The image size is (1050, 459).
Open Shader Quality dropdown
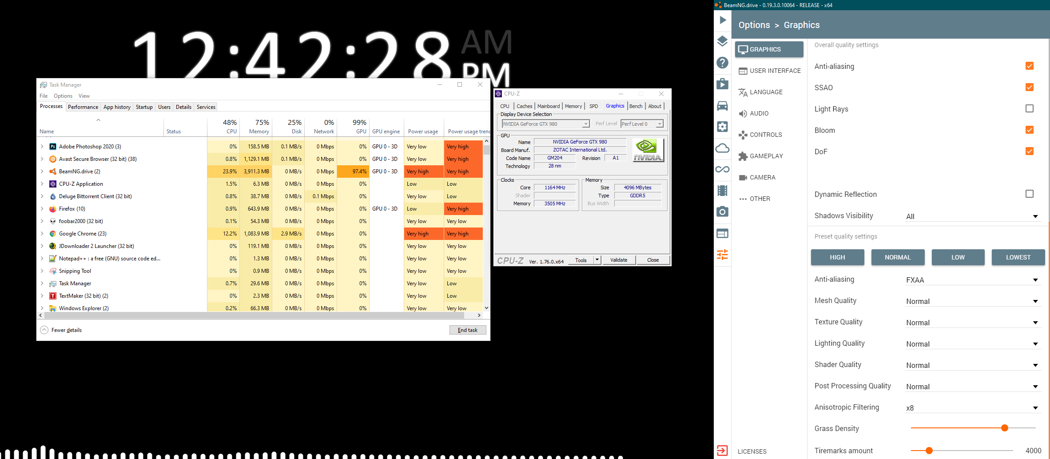pos(973,365)
